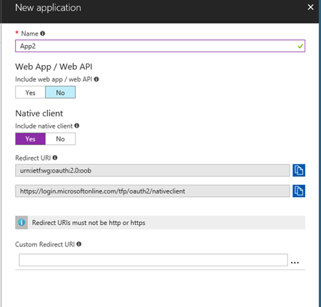Click the info icon beside Include web app / web API

click(x=96, y=79)
